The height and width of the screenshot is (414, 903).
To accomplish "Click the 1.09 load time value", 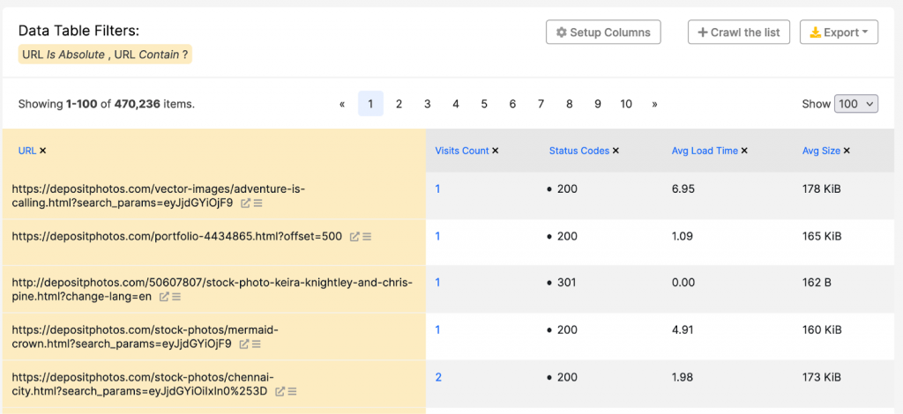I will pos(683,236).
